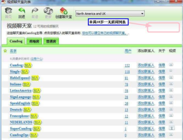
Task: Switch to the 普通房 tab
Action: point(51,41)
